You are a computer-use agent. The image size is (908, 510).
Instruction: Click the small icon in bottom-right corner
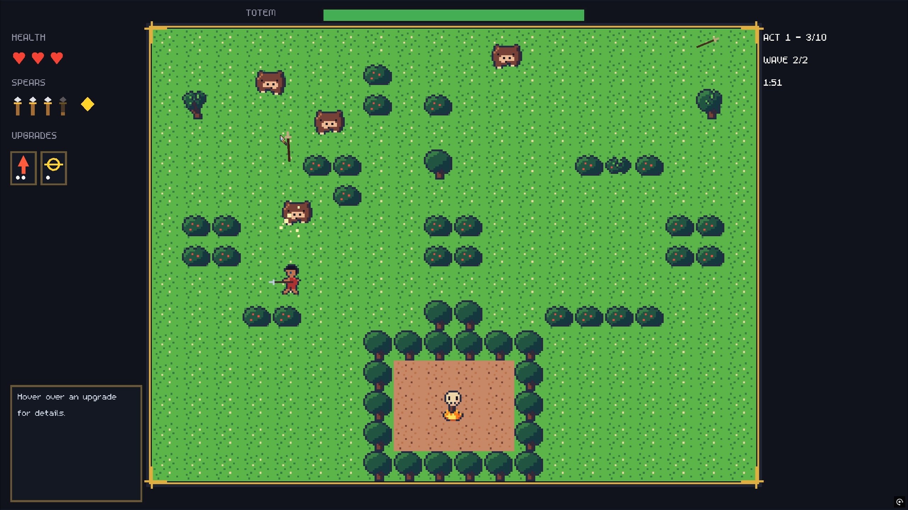click(x=899, y=501)
